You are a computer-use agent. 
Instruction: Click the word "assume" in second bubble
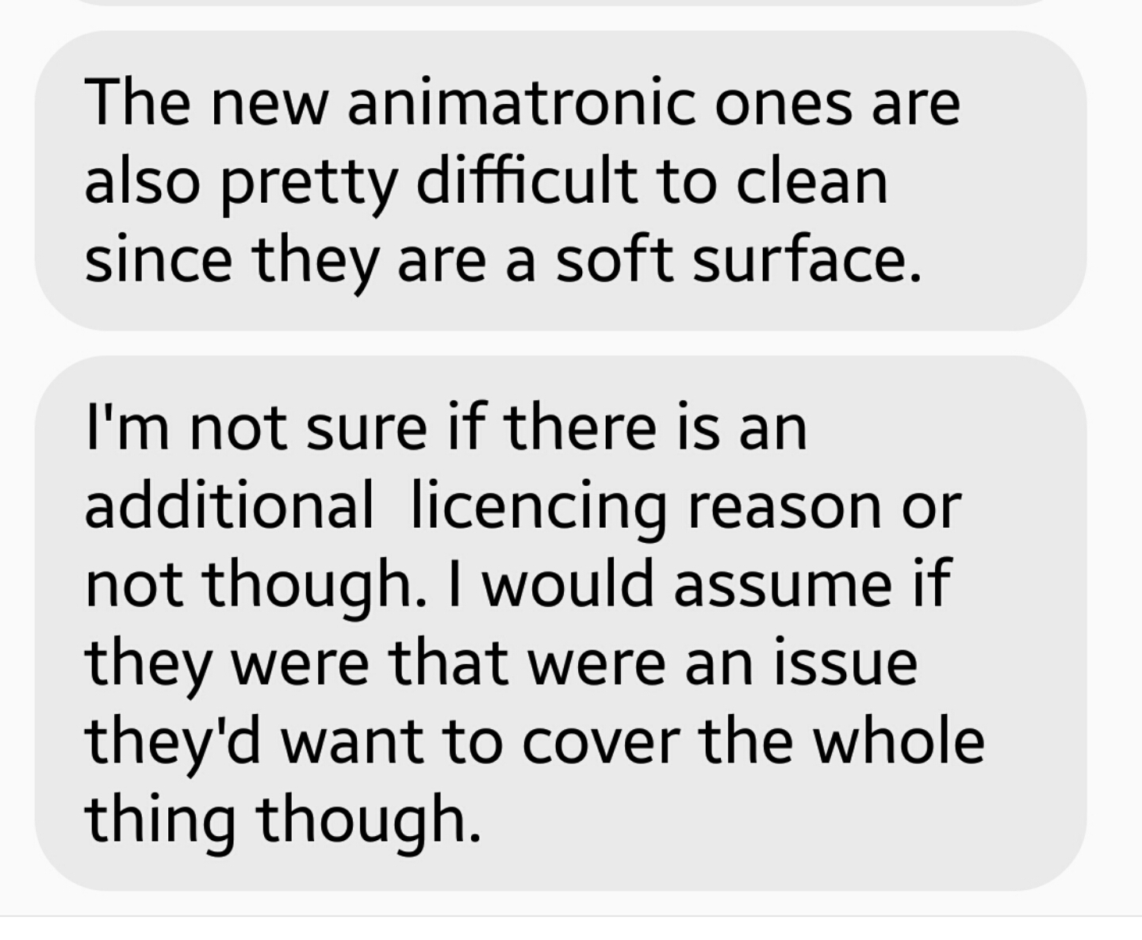[783, 585]
